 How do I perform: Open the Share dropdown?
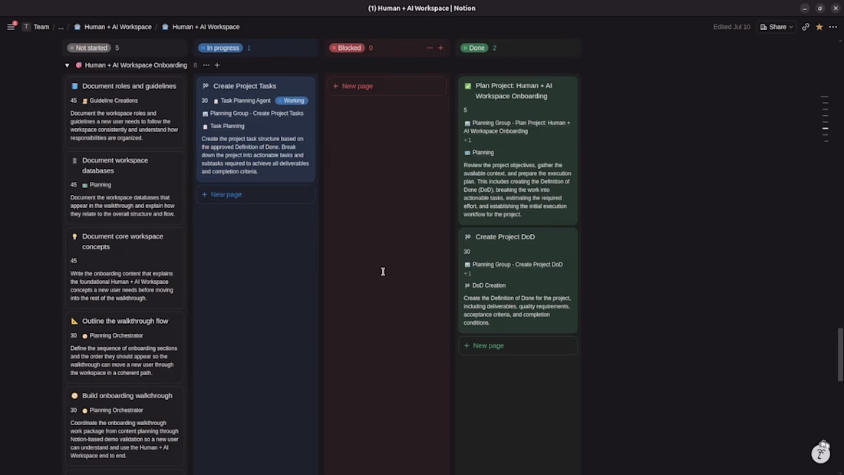click(776, 27)
